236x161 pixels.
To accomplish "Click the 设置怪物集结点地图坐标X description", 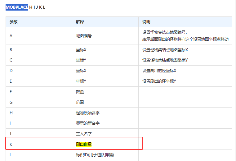I will tap(165, 50).
